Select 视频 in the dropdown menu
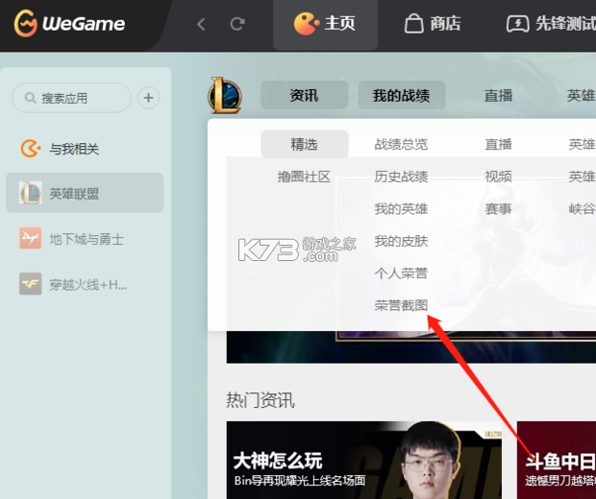 click(498, 177)
